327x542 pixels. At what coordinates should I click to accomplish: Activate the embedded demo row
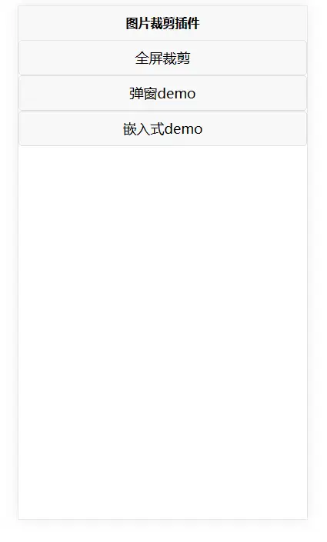pos(162,128)
